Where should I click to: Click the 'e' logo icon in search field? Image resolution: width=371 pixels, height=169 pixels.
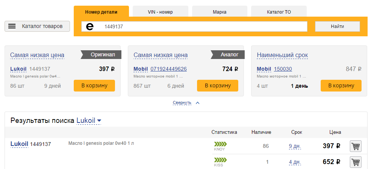[90, 26]
